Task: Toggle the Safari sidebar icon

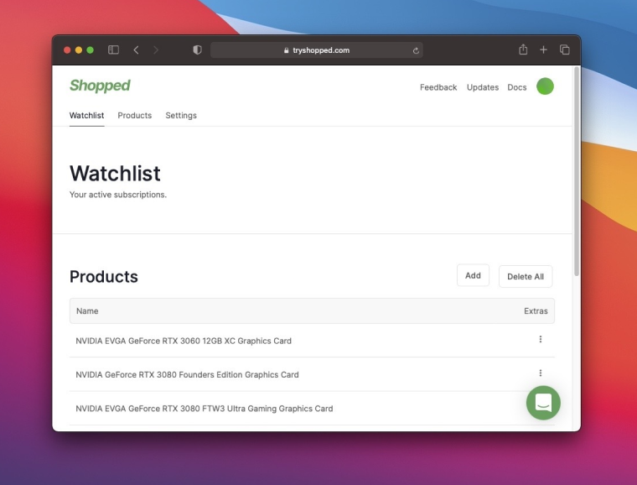Action: click(x=113, y=50)
